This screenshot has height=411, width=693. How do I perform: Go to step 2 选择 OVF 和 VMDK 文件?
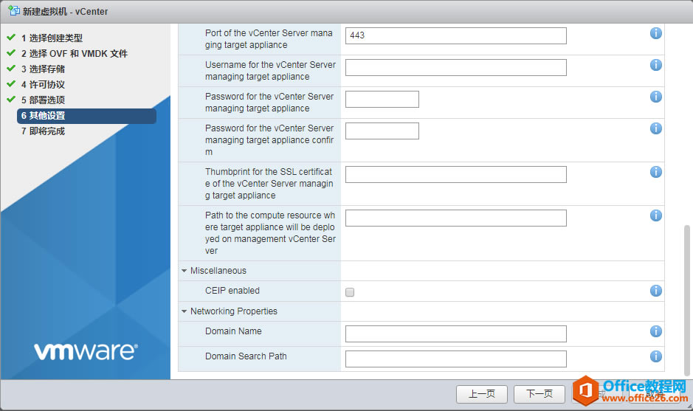75,53
